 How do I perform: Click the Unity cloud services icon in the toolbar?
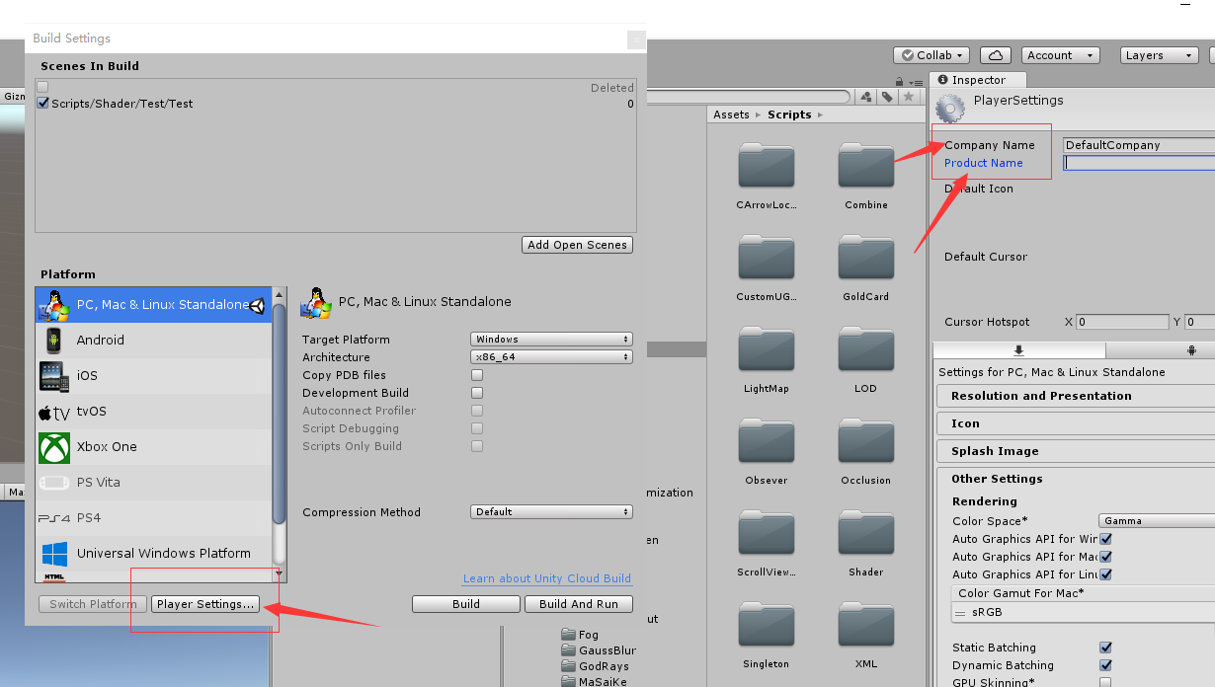click(995, 54)
